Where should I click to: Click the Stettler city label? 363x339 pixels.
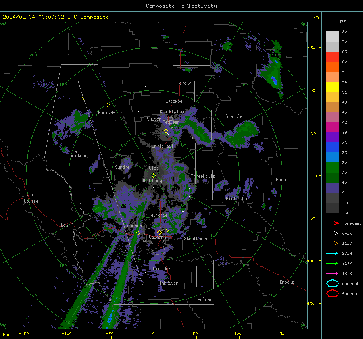tap(235, 116)
